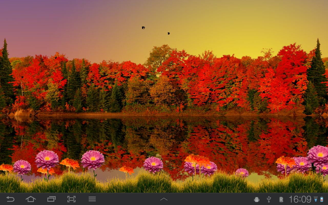Open the menu via the hamburger icon

pyautogui.click(x=92, y=199)
